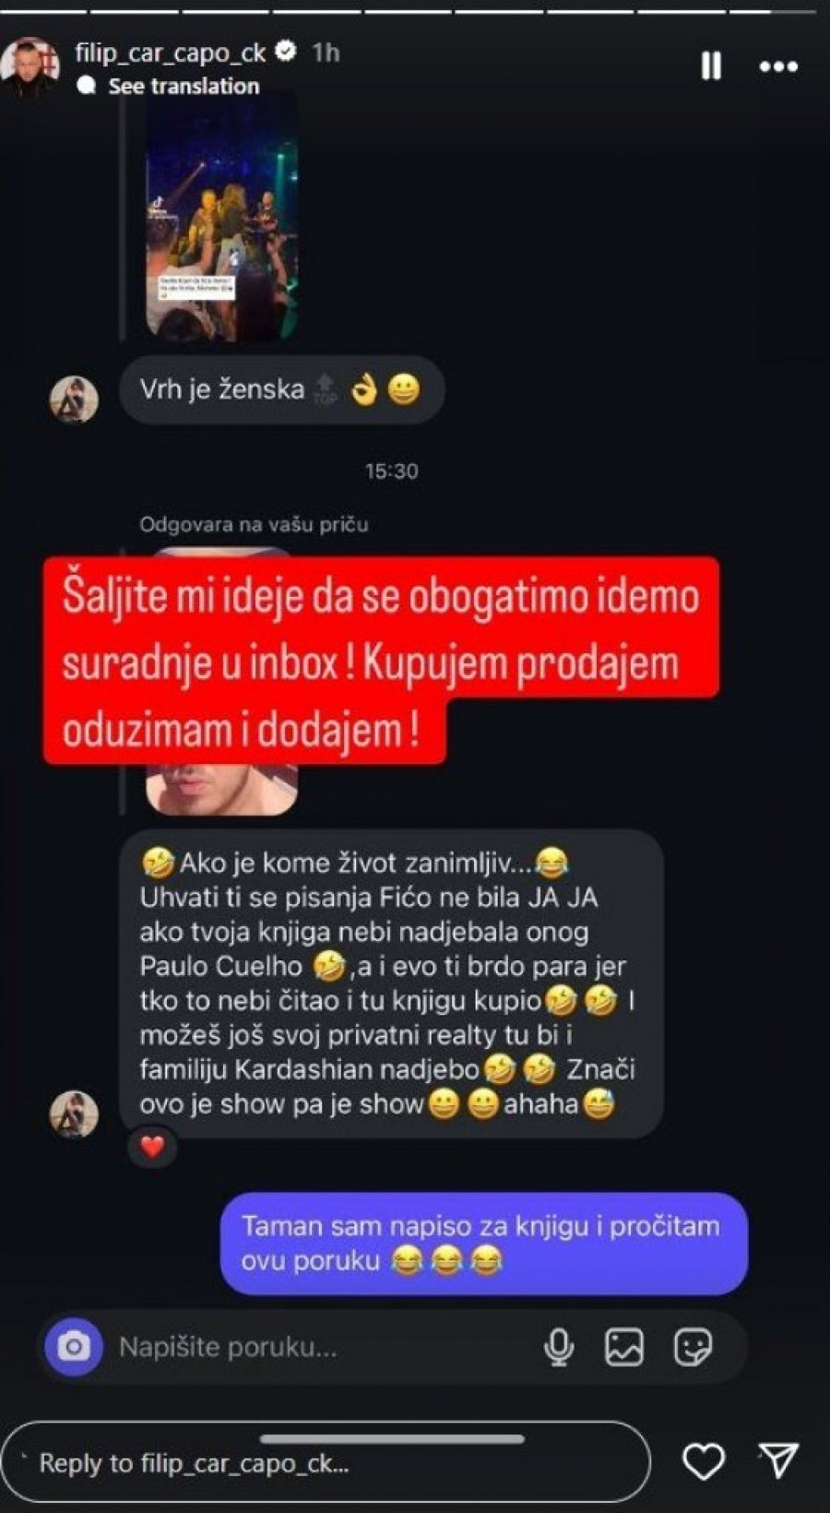The width and height of the screenshot is (830, 1513).
Task: Select the purple reply bubble Taman sam napiso
Action: [x=484, y=1243]
